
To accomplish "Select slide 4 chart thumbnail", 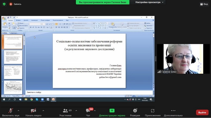I will pyautogui.click(x=13, y=87).
